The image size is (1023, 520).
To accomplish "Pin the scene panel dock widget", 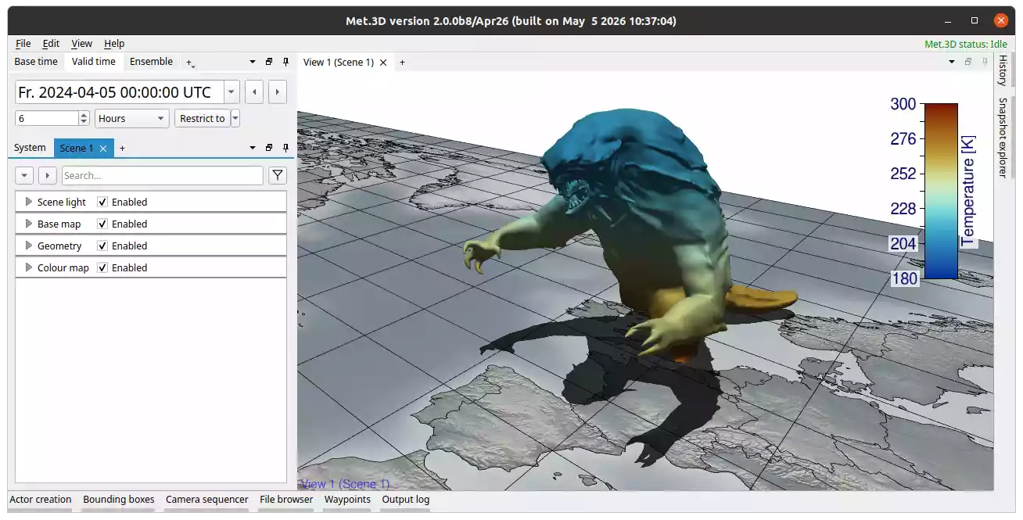I will pyautogui.click(x=285, y=148).
